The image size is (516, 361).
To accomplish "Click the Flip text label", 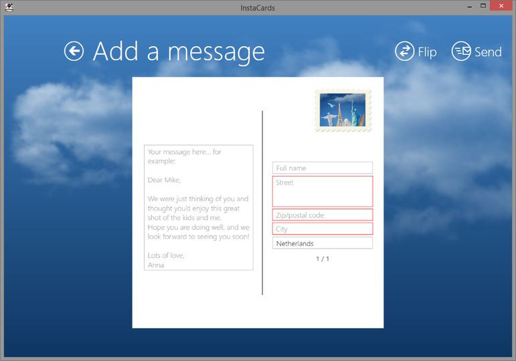I will (x=427, y=52).
